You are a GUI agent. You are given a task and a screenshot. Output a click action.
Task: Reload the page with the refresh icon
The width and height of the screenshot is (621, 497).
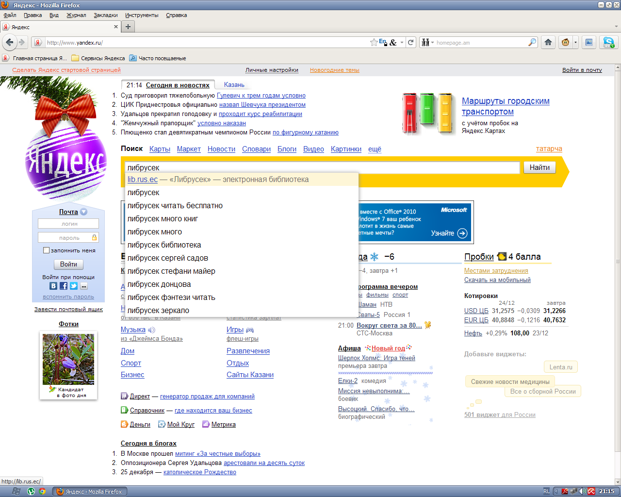[x=410, y=42]
